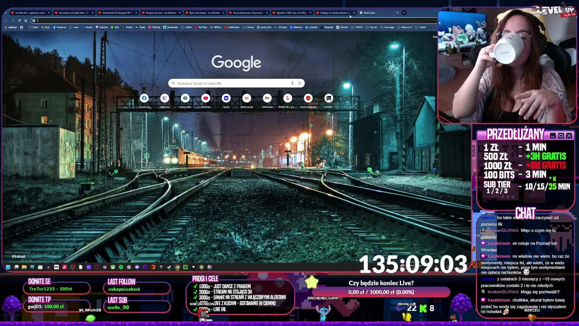This screenshot has height=326, width=579.
Task: Open the Facebook bookmark in bookmarks bar
Action: pyautogui.click(x=60, y=27)
